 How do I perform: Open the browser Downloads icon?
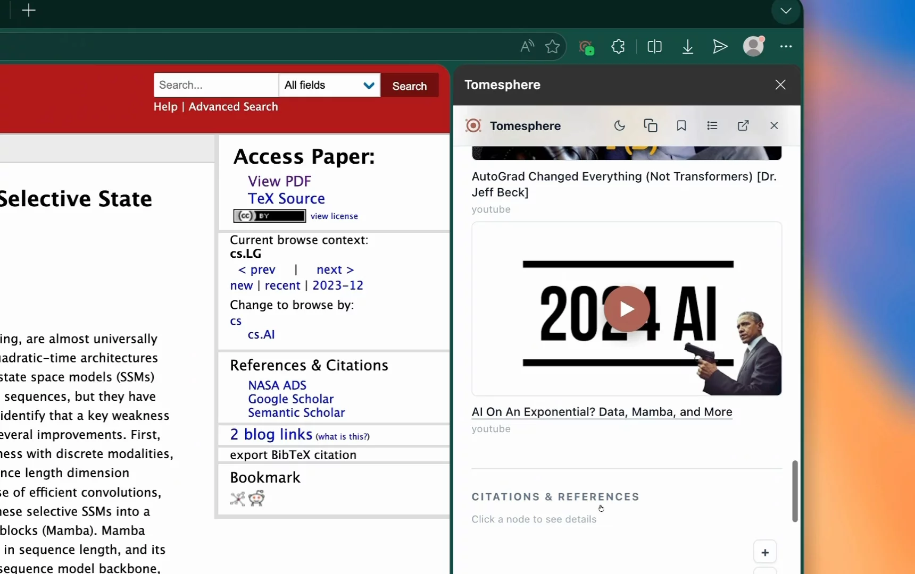click(x=687, y=47)
